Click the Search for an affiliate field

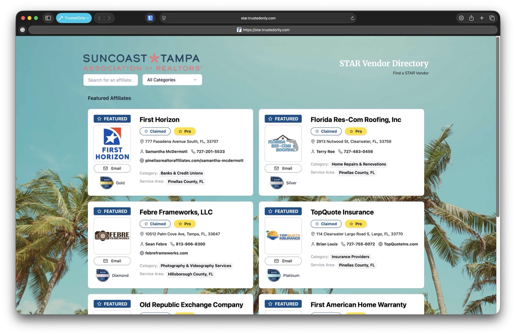(110, 80)
